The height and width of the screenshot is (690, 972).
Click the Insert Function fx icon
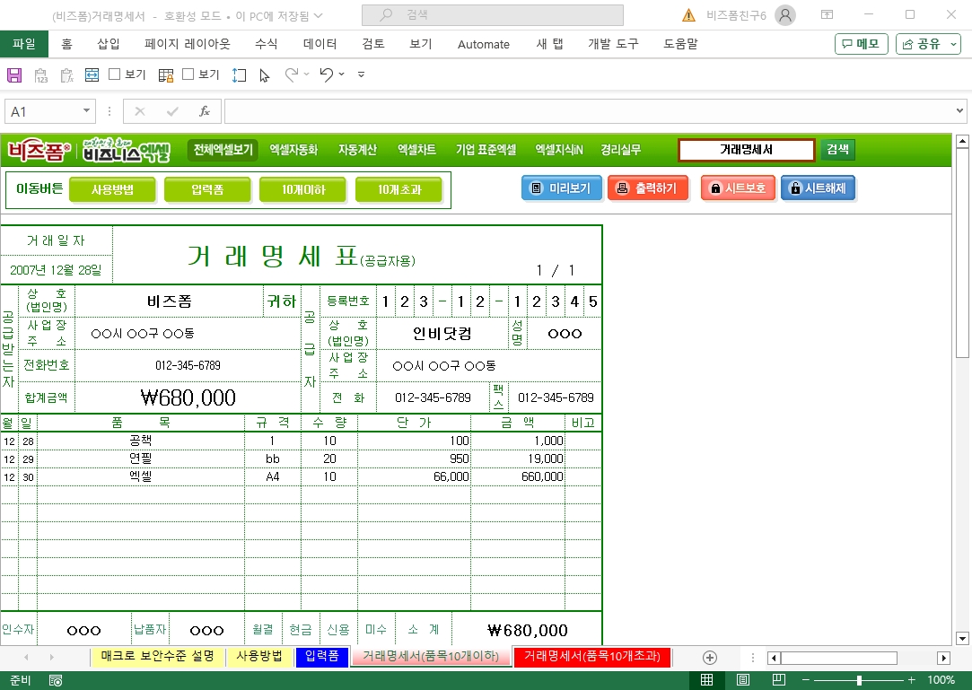[204, 111]
